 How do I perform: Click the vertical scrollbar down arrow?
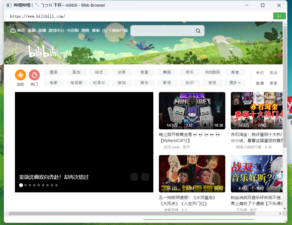point(285,209)
